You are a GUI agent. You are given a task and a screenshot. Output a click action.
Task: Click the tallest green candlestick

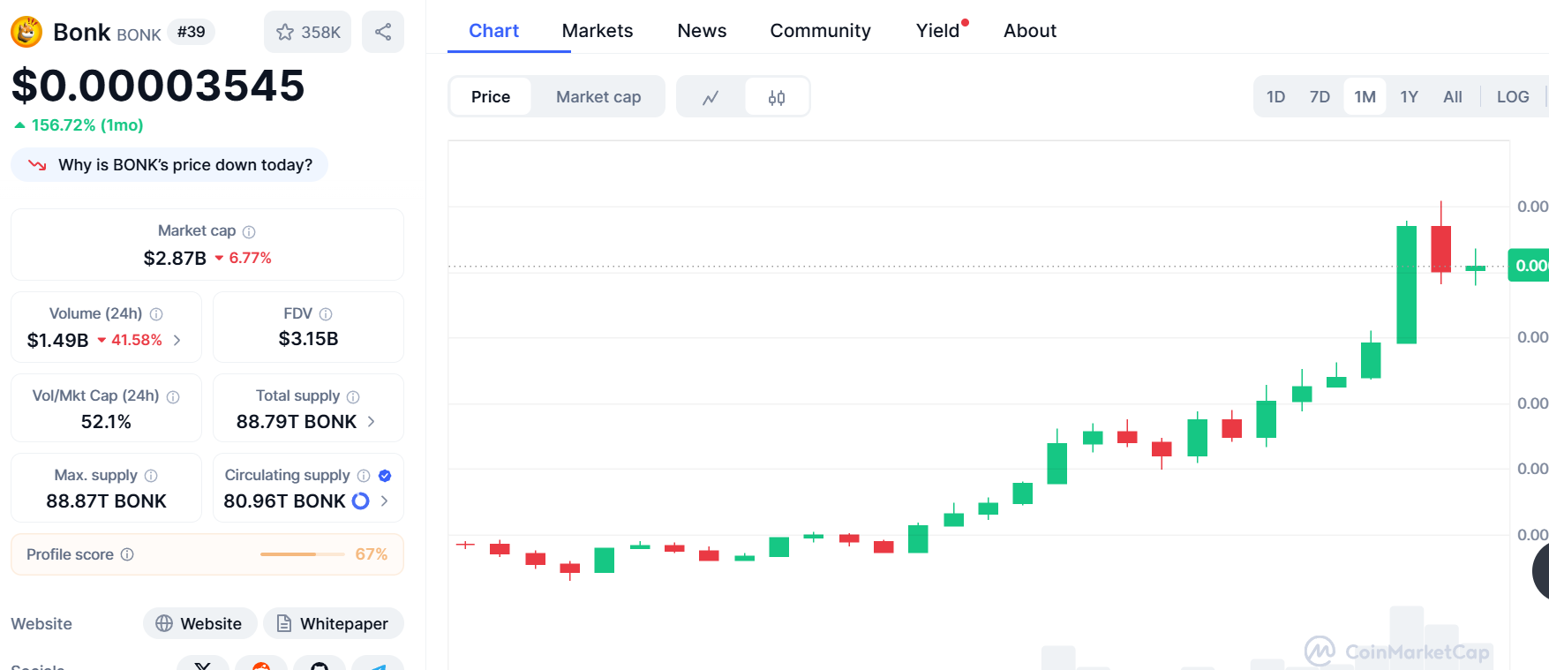tap(1407, 284)
